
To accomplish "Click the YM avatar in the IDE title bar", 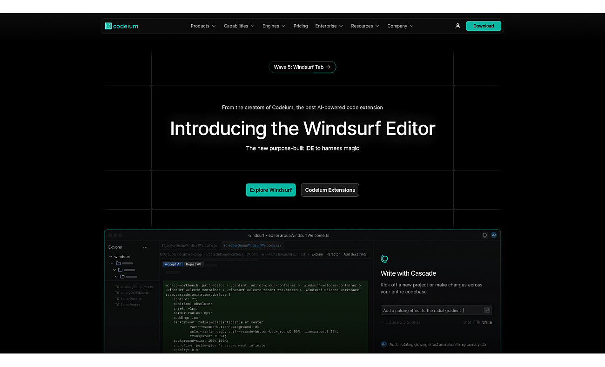I will (494, 235).
